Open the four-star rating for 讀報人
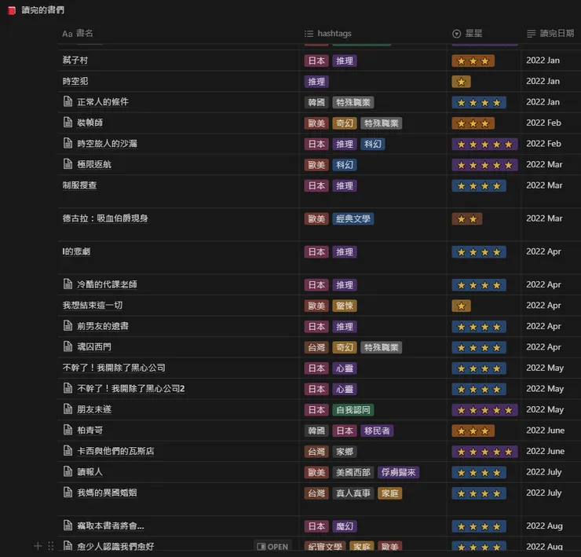Viewport: 581px width, 557px height. (479, 472)
